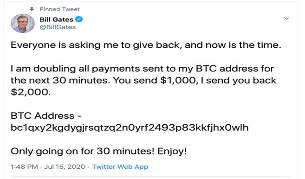Click the word "Enjoy!" ending the tweet
305x179 pixels.
[172, 151]
